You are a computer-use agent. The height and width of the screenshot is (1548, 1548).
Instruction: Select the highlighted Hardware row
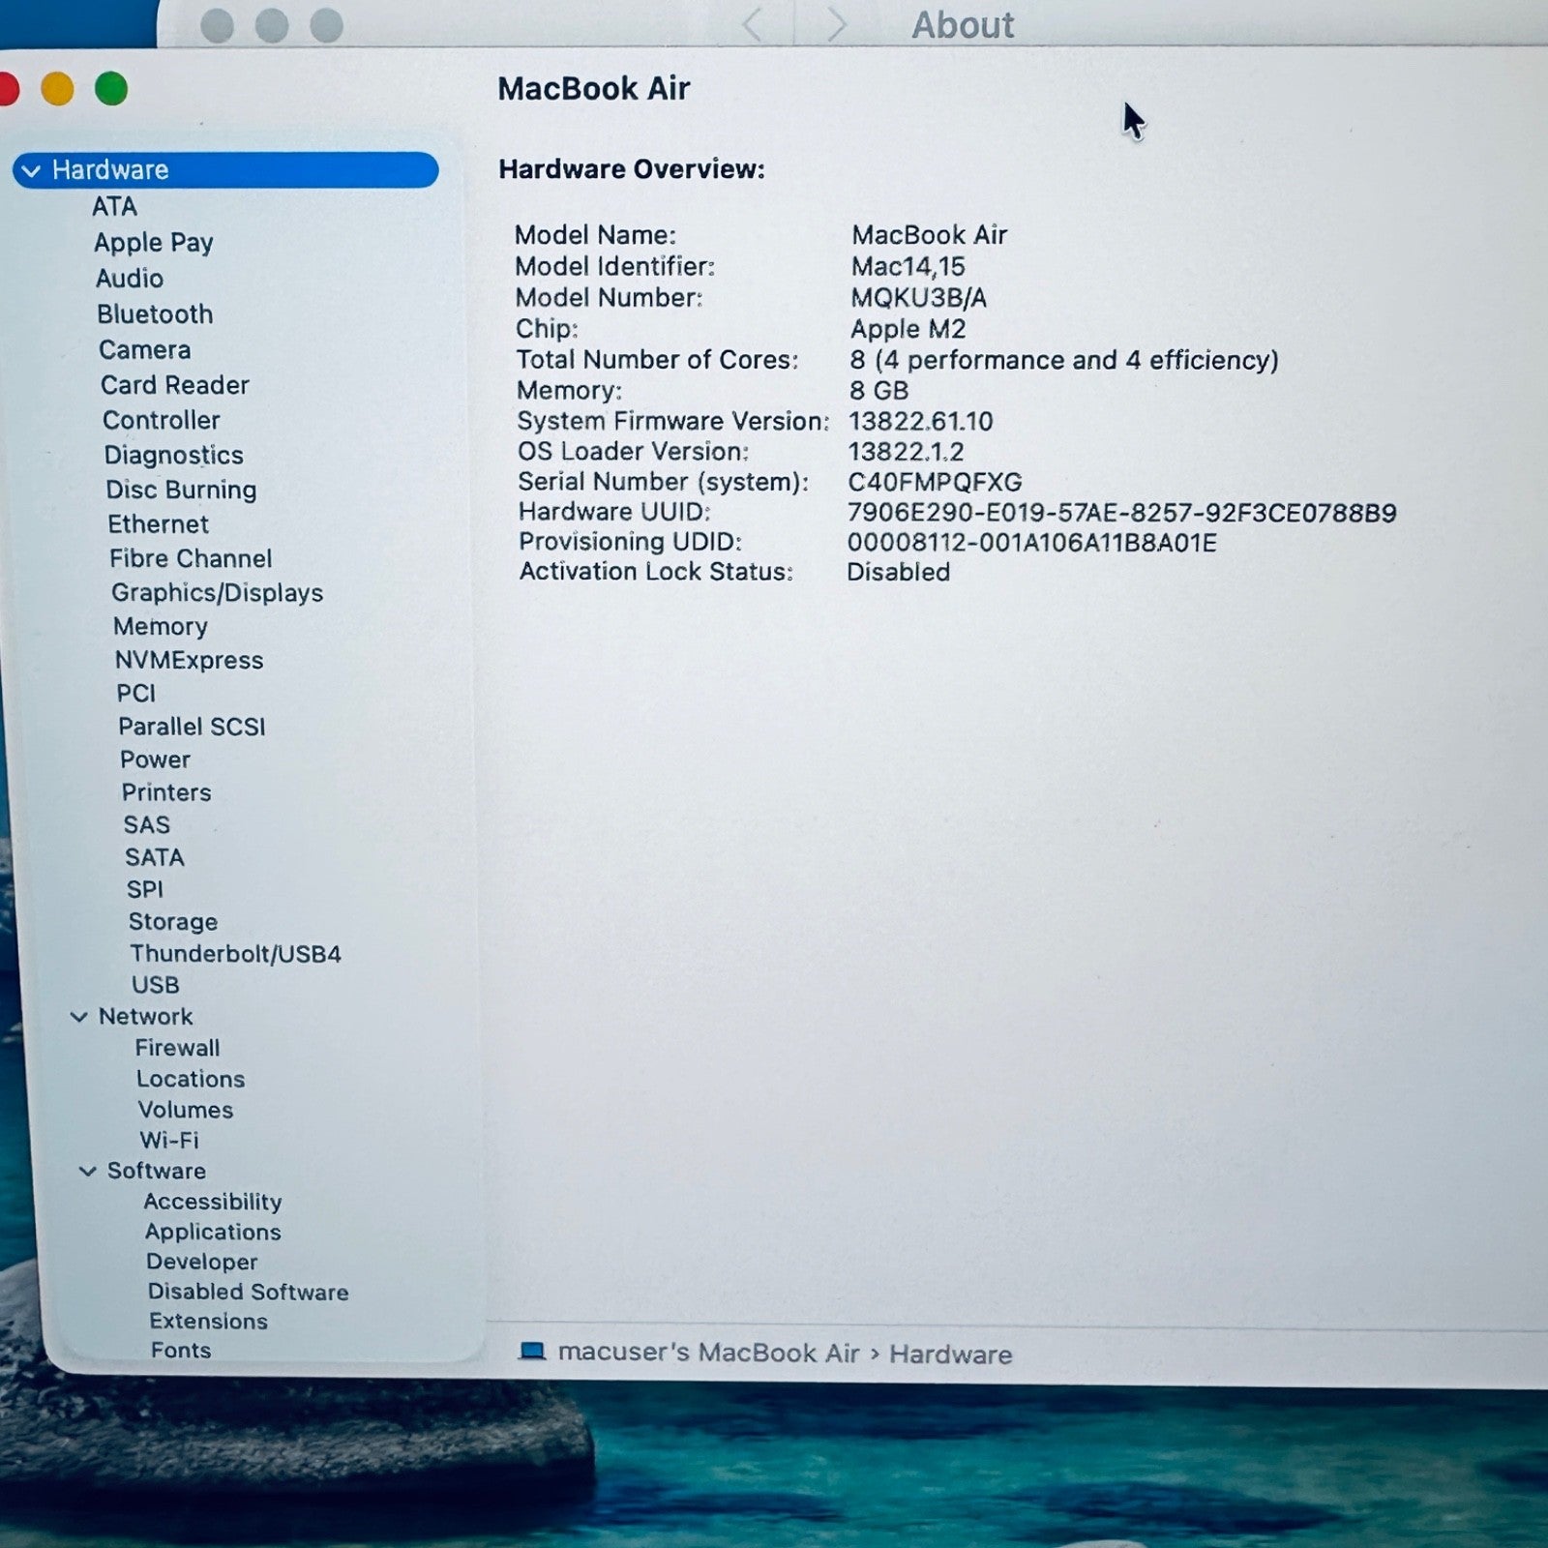(225, 170)
